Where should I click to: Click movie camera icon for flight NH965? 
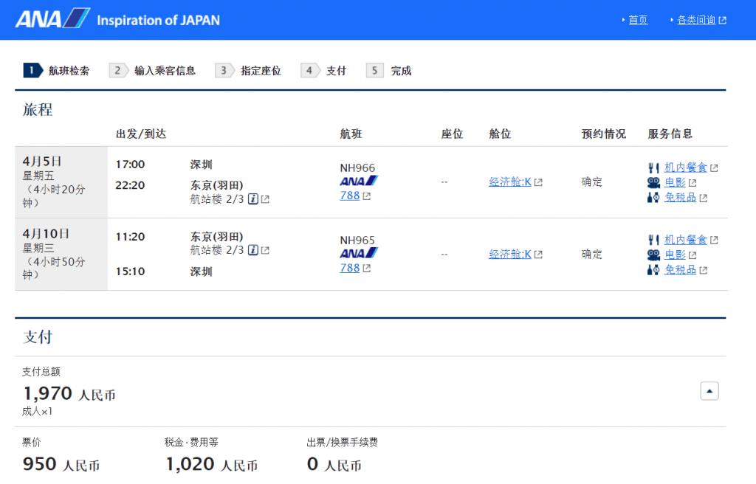click(653, 255)
